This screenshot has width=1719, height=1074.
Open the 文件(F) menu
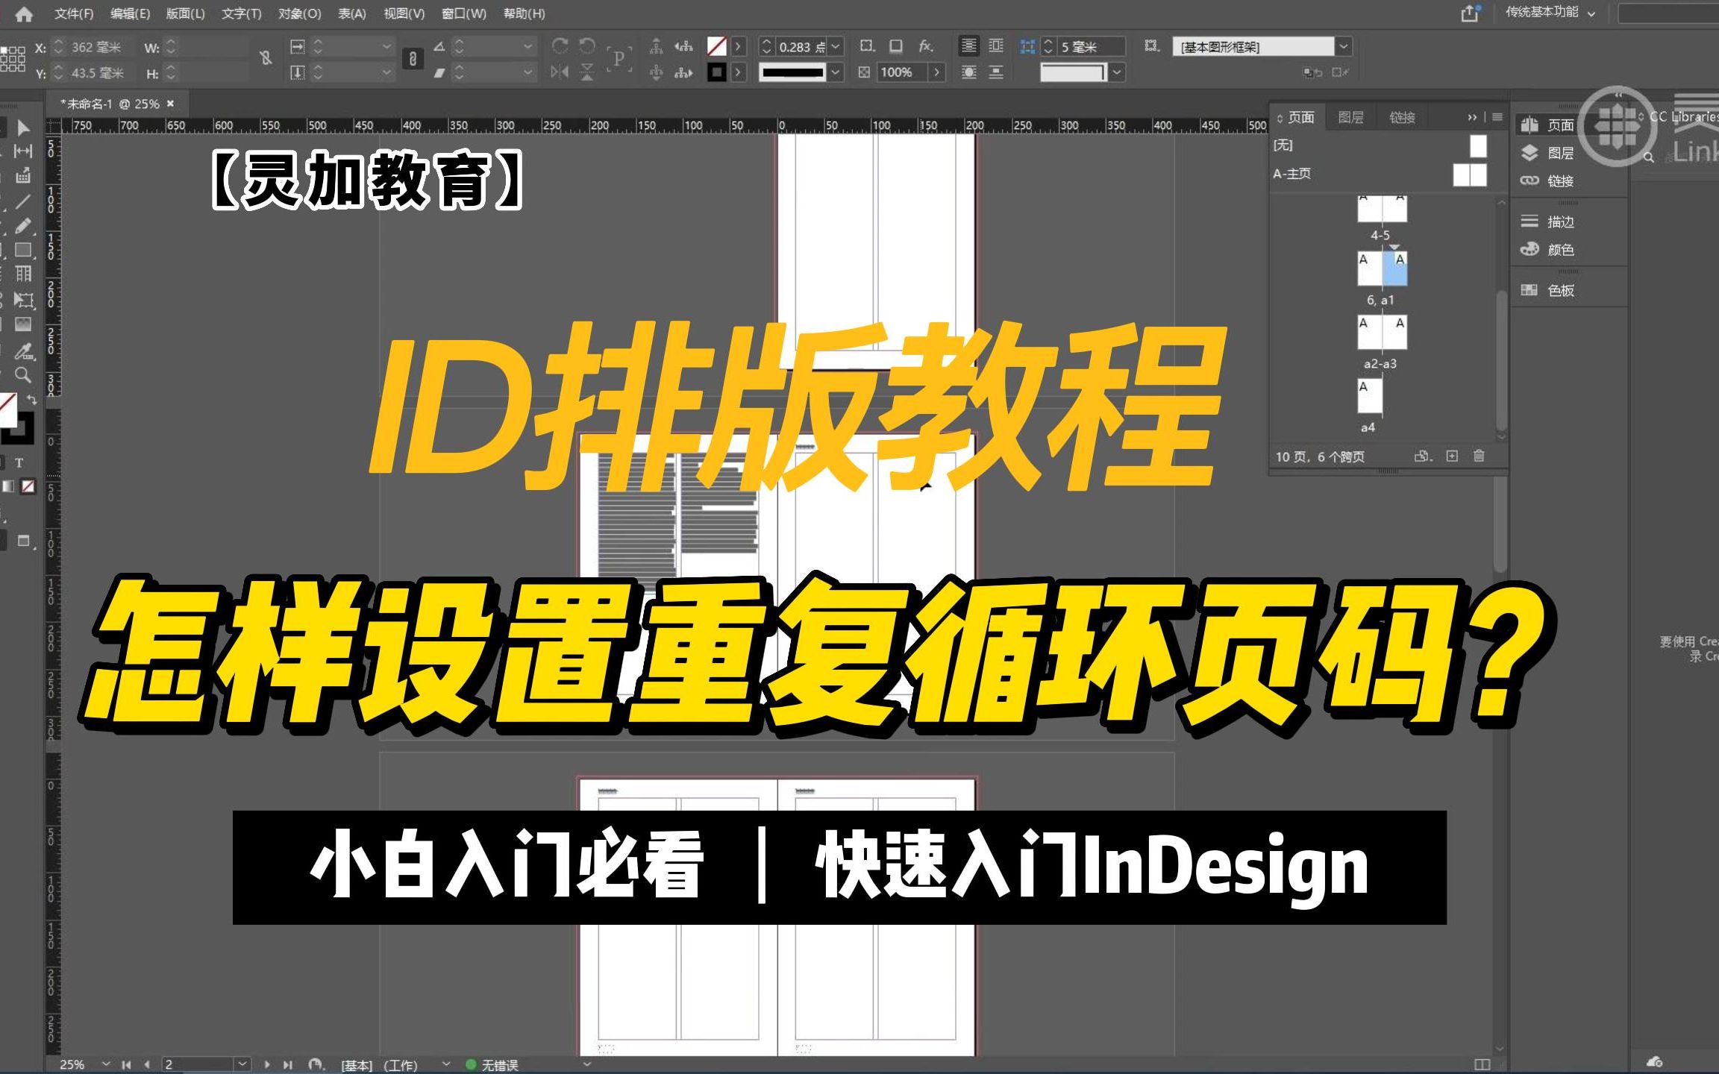(74, 13)
